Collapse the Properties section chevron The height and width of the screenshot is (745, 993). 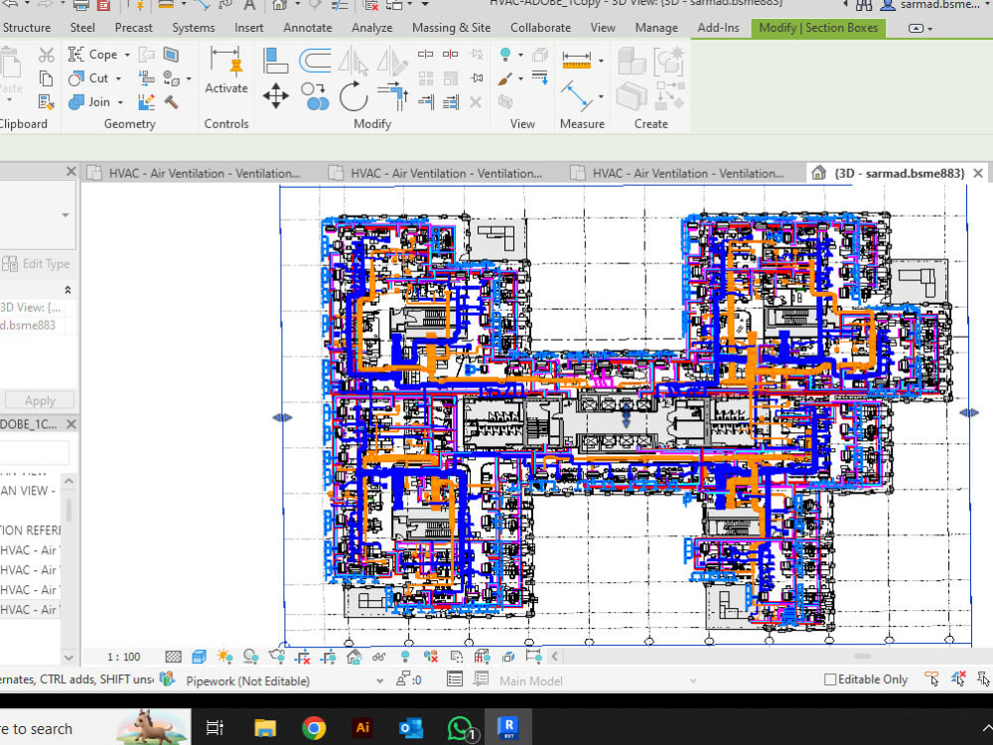pyautogui.click(x=68, y=290)
